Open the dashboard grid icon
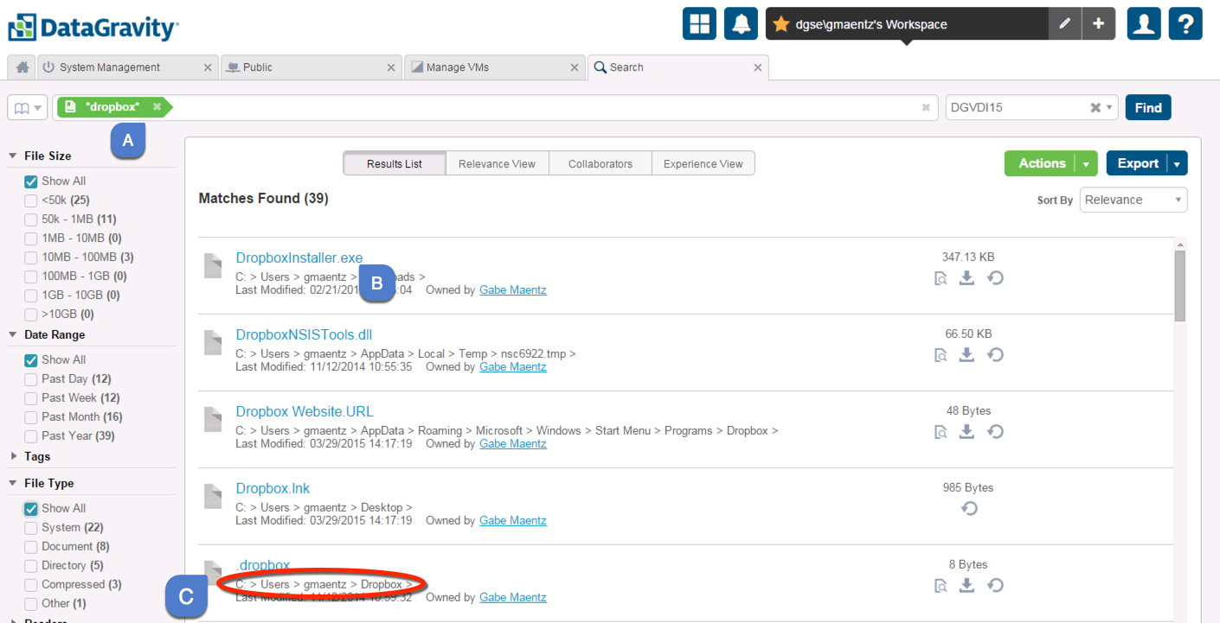Screen dimensions: 1220x623 coord(699,23)
